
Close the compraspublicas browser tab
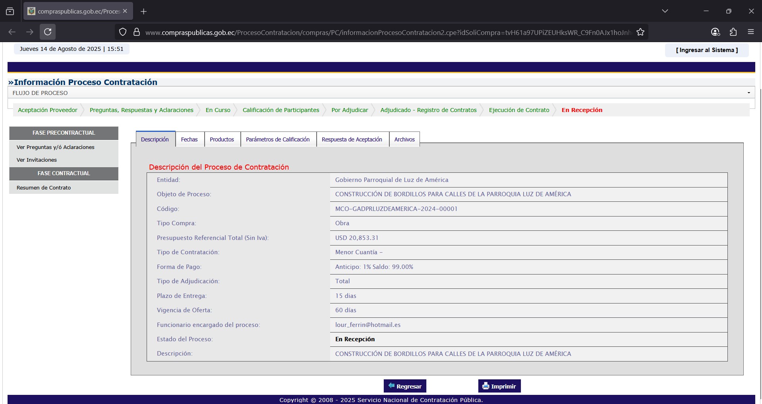coord(125,11)
